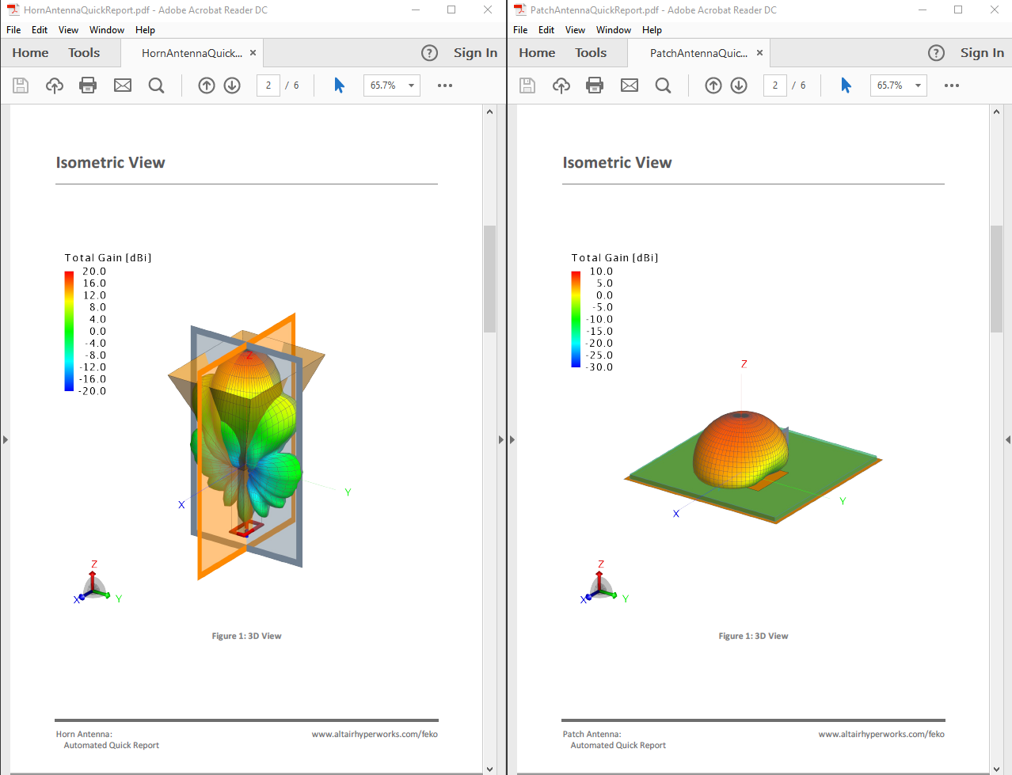Activate selection arrow tool in Horn window
The height and width of the screenshot is (775, 1012).
click(x=339, y=85)
